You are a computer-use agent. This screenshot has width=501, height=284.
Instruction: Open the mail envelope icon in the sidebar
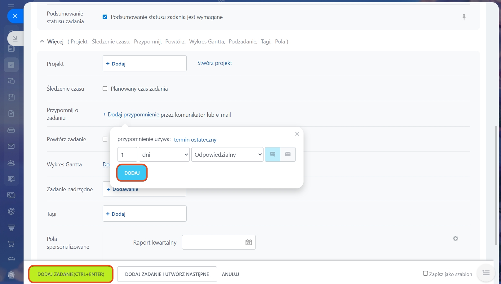11,146
